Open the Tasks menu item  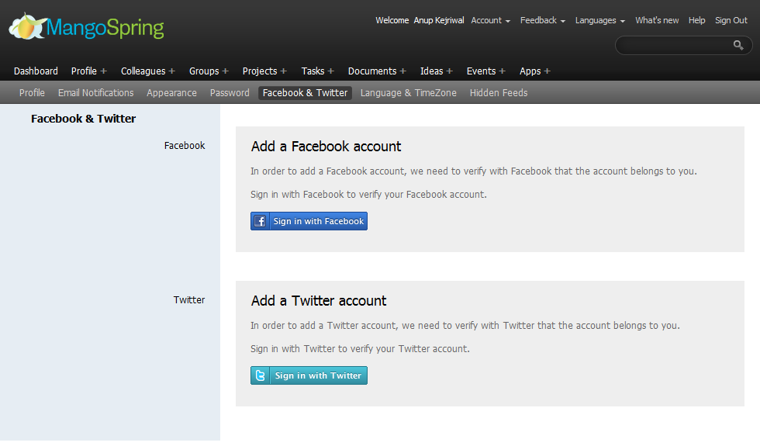tap(313, 71)
